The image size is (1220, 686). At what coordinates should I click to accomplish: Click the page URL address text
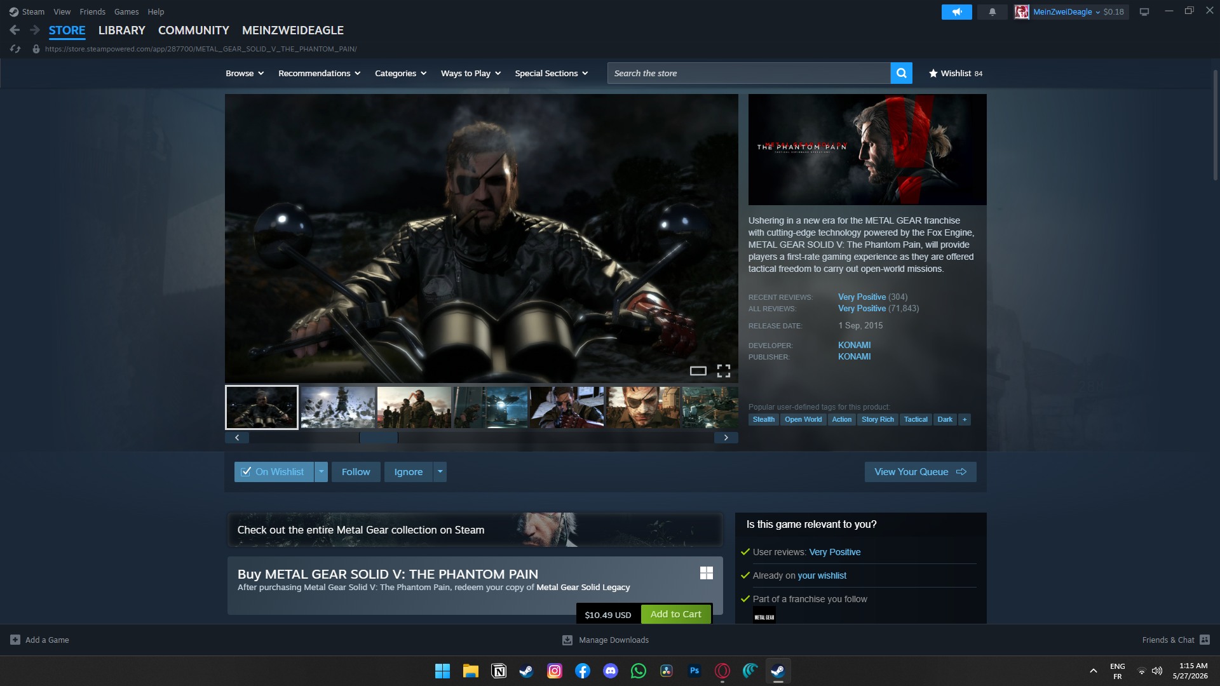click(201, 49)
